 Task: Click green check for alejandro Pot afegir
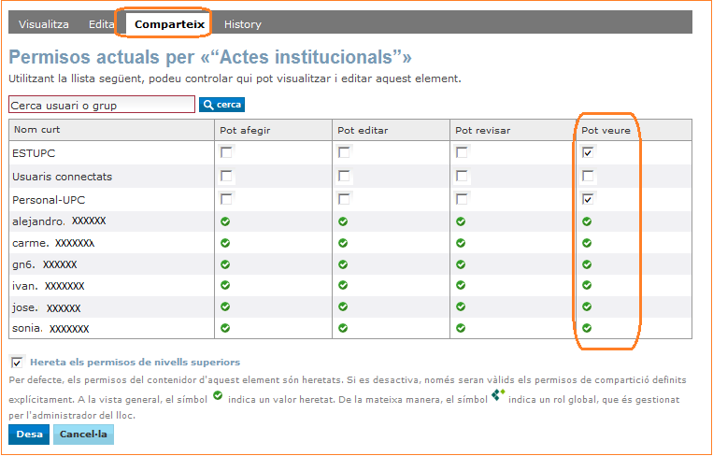[225, 221]
